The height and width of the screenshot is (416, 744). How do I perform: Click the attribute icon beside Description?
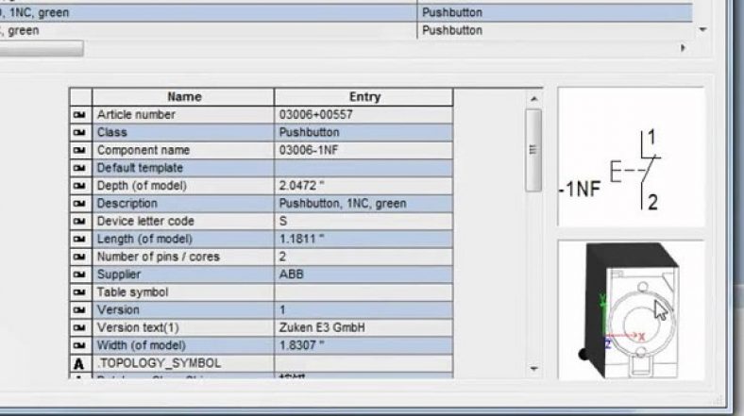pyautogui.click(x=79, y=204)
